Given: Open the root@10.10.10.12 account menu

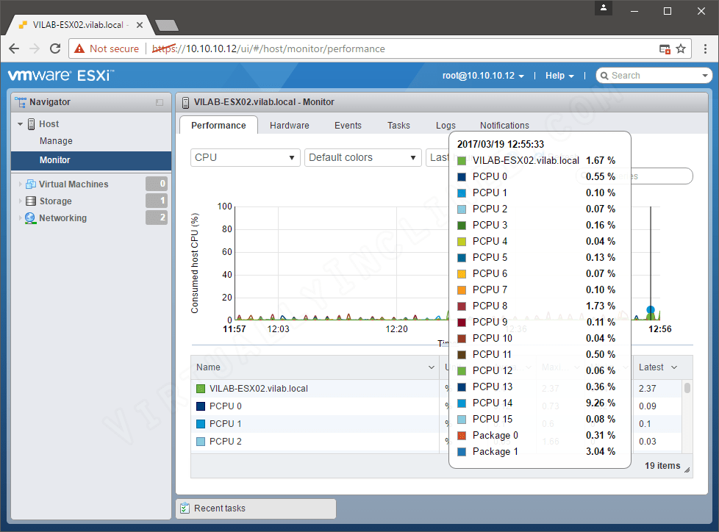Looking at the screenshot, I should tap(483, 75).
